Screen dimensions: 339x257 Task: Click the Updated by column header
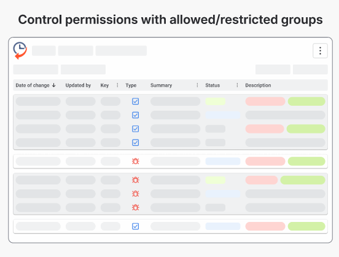[x=78, y=85]
